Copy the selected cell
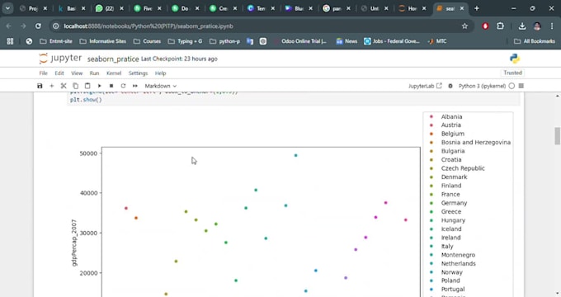 tap(76, 86)
